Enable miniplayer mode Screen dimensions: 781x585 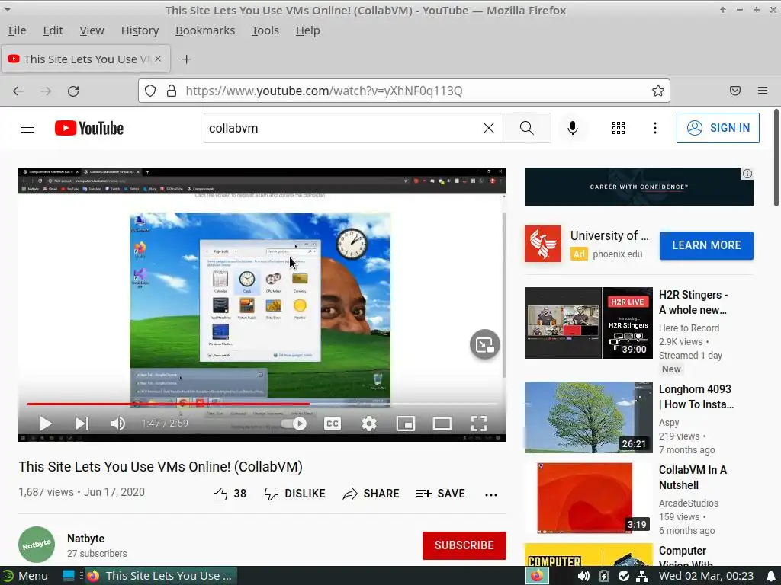coord(406,424)
